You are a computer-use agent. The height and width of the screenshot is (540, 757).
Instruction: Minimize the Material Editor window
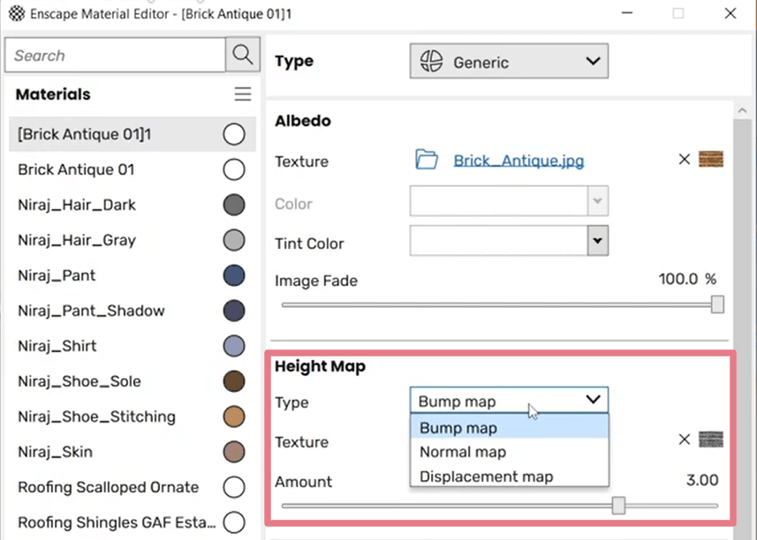pyautogui.click(x=627, y=13)
